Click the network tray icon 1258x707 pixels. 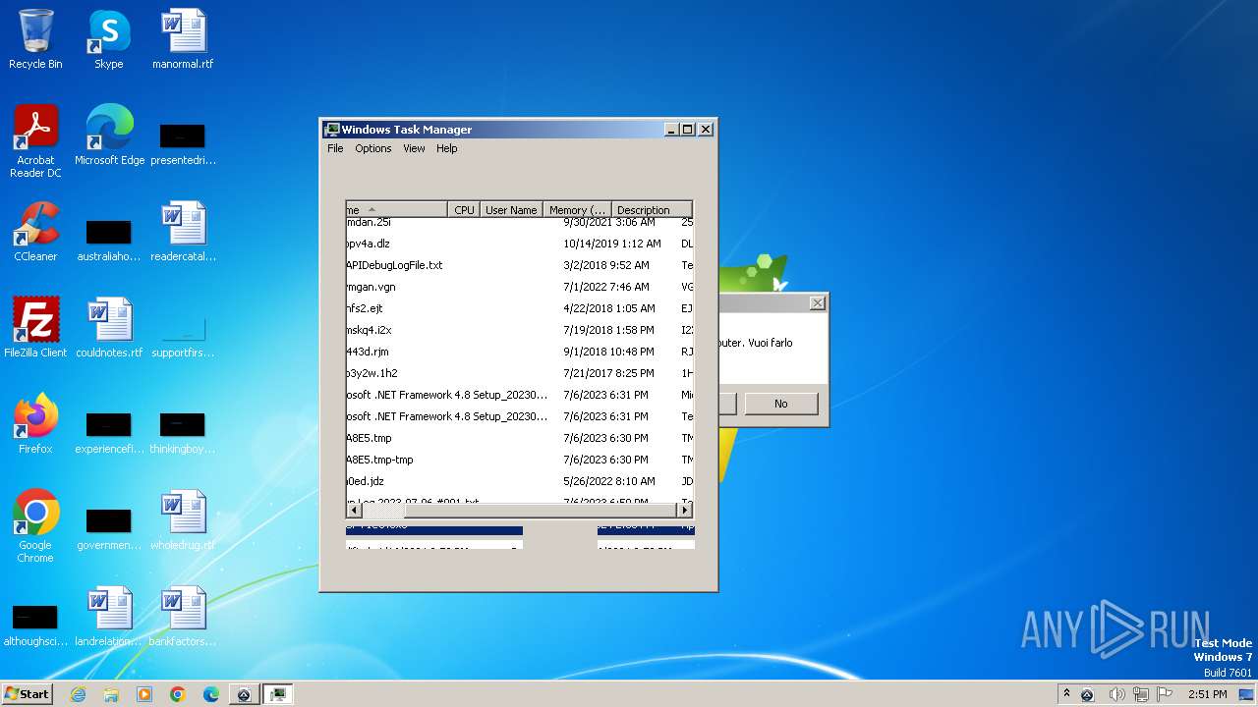click(1141, 694)
